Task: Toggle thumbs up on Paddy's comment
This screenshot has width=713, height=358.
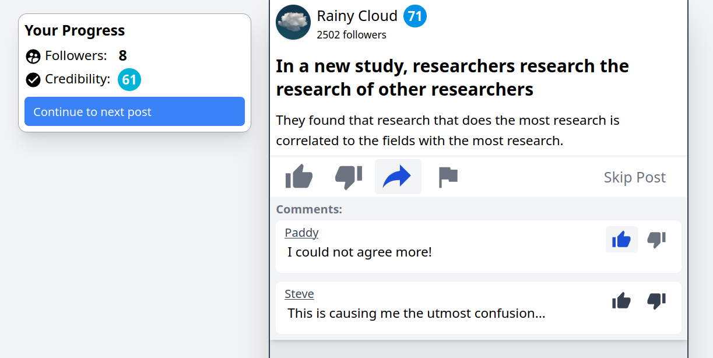Action: pyautogui.click(x=621, y=240)
